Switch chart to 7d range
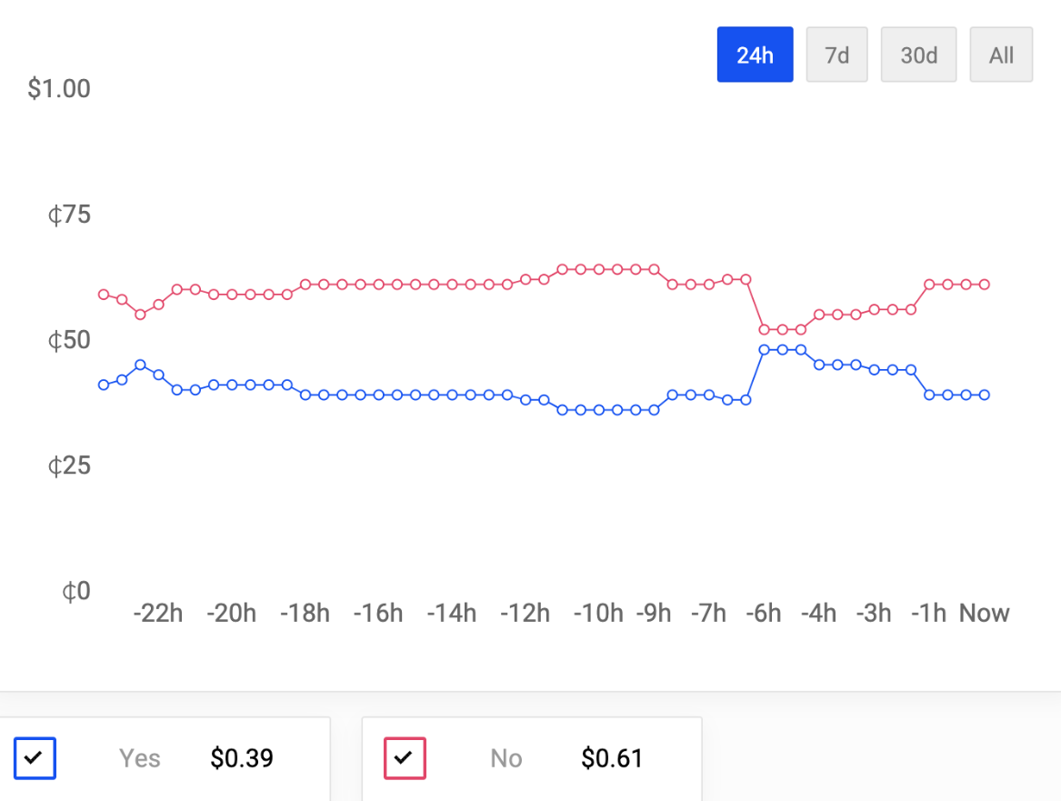Viewport: 1061px width, 801px height. (836, 55)
